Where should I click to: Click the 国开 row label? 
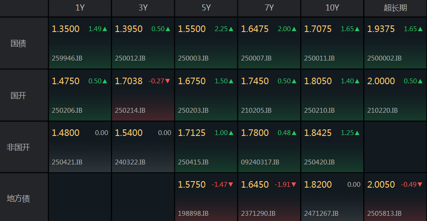18,96
